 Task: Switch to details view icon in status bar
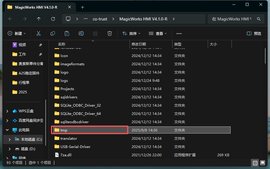pyautogui.click(x=255, y=163)
